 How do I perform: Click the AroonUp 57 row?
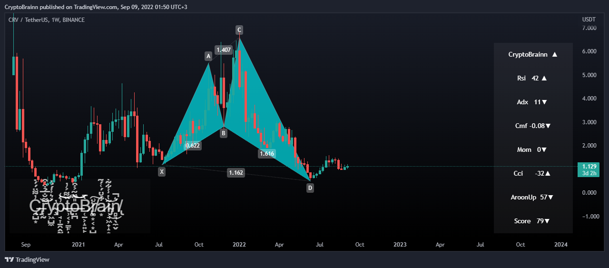click(533, 197)
